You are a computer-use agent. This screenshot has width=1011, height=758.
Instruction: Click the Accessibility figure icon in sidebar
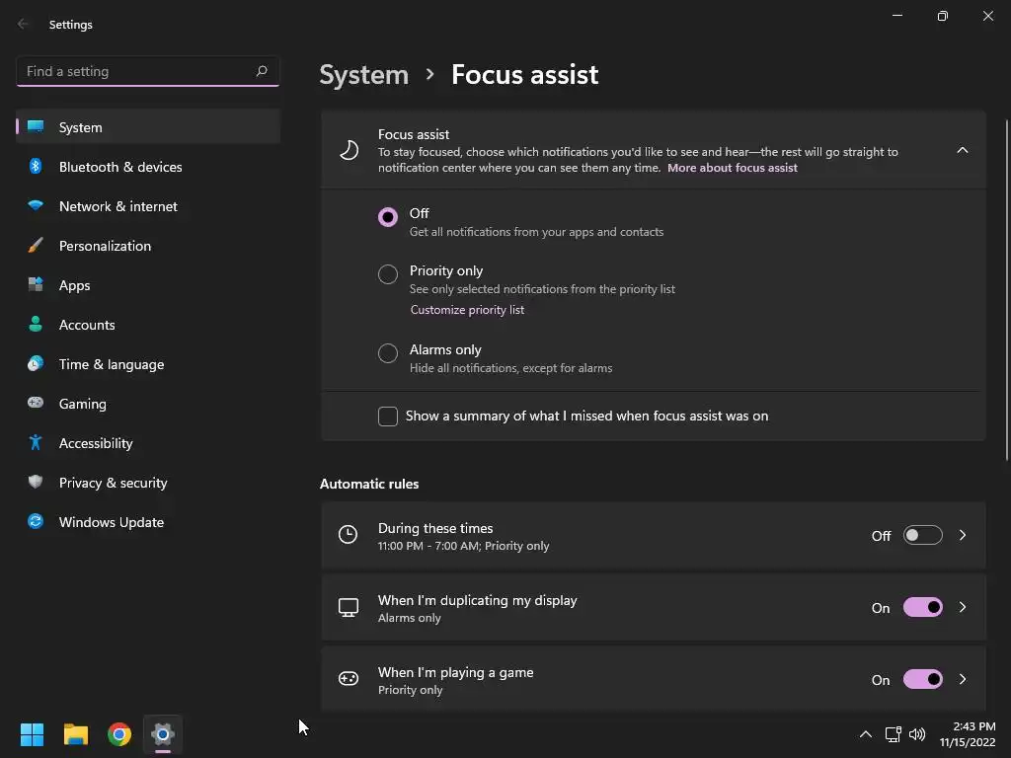tap(36, 443)
